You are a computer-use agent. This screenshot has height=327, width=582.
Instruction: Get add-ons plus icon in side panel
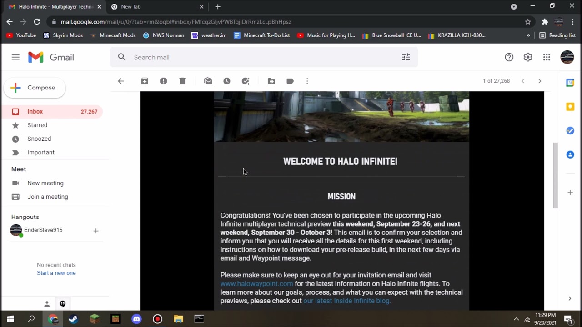coord(570,193)
